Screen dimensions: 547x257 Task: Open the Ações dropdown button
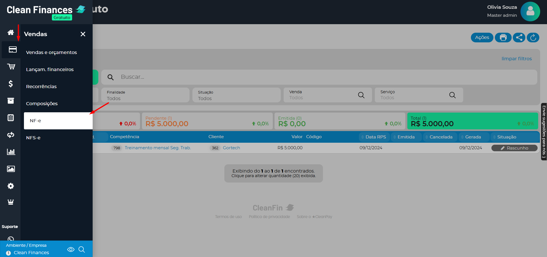click(482, 38)
